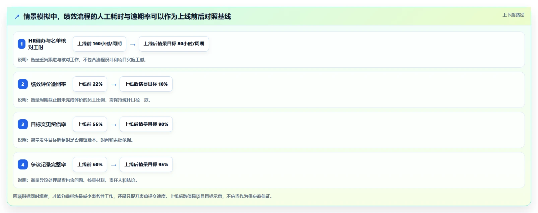Click the arrow between 60% and 95% chips
The width and height of the screenshot is (538, 213).
[114, 165]
